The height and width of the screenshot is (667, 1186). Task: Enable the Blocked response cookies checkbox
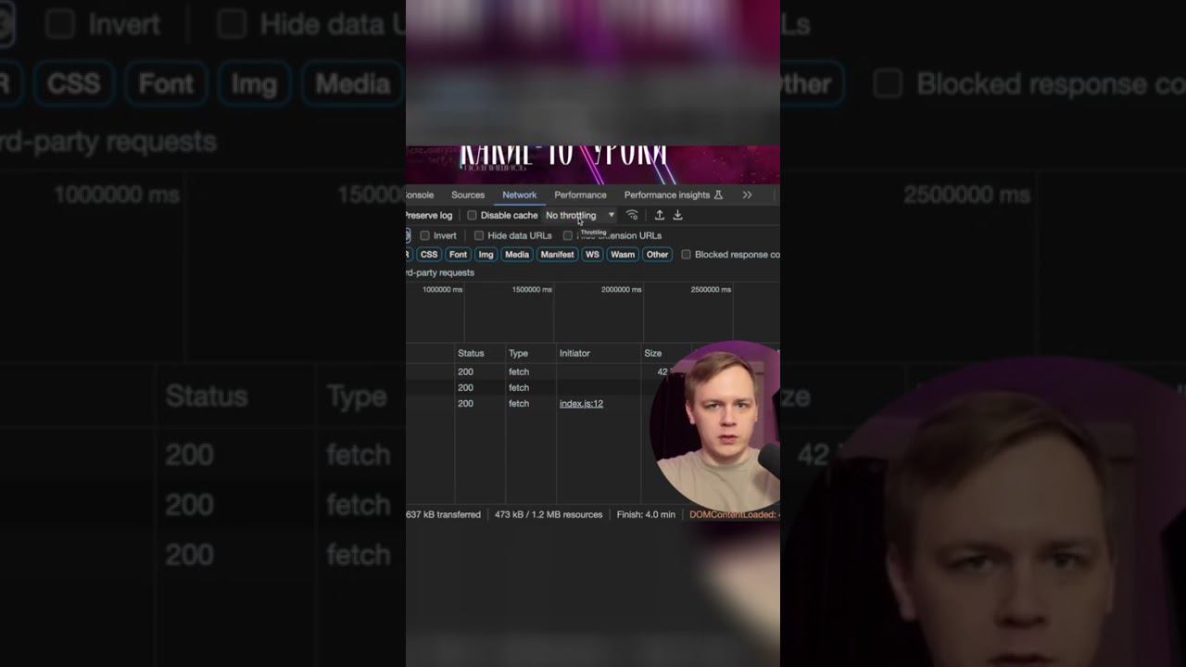pyautogui.click(x=686, y=255)
